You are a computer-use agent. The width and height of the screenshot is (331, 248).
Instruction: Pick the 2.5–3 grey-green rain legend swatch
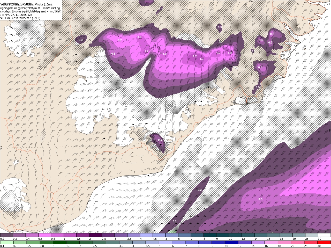pos(100,242)
